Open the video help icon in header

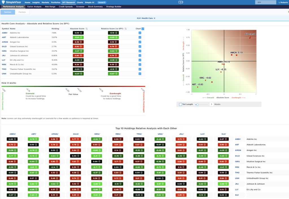pos(181,2)
